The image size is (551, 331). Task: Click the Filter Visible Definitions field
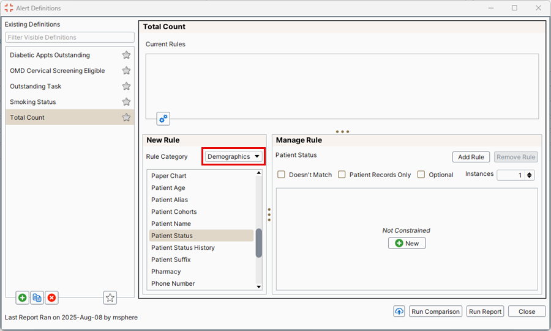coord(70,37)
